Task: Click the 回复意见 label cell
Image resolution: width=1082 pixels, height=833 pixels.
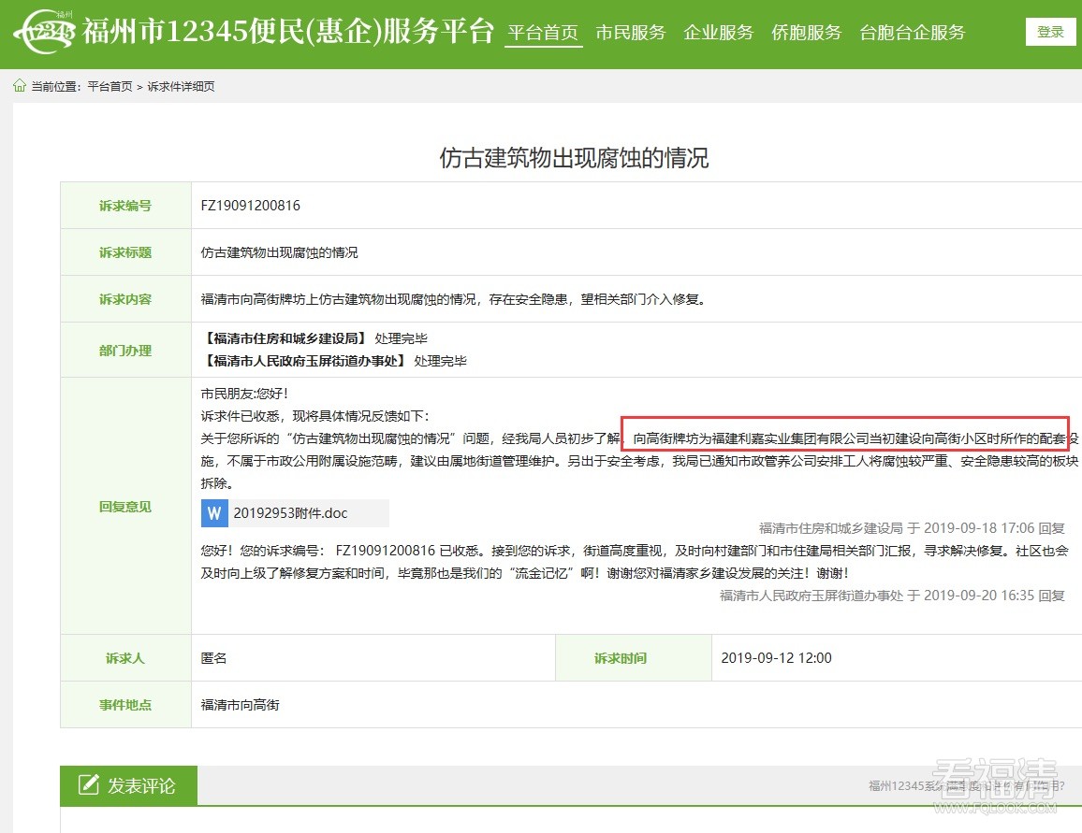Action: 125,507
